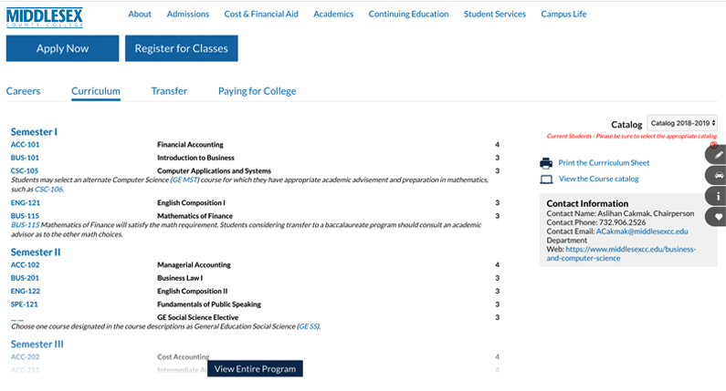Open the CSC-105 course link
Image resolution: width=726 pixels, height=391 pixels.
(x=25, y=171)
